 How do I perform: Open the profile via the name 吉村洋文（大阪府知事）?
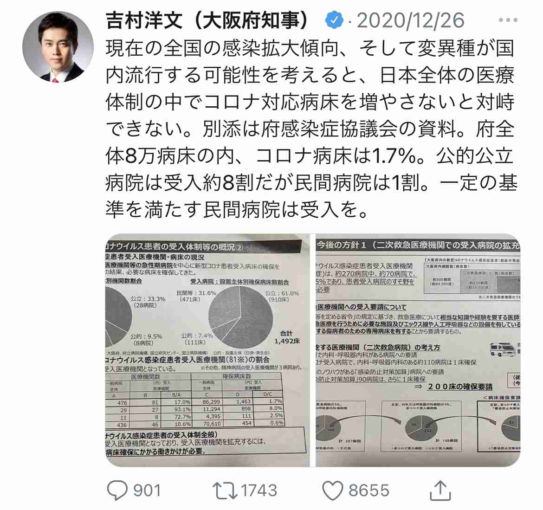click(x=207, y=20)
